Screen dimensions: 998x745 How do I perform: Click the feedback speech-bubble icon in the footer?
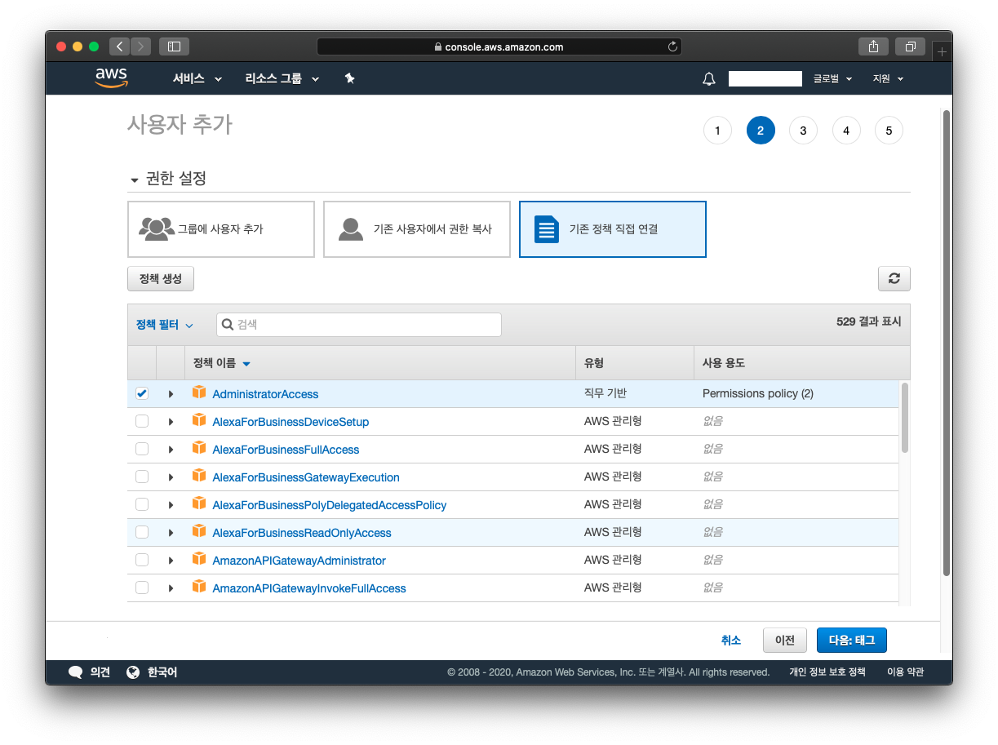[76, 672]
